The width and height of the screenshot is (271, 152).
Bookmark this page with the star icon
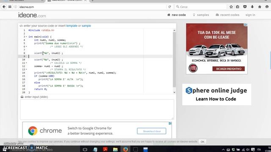pos(231,7)
